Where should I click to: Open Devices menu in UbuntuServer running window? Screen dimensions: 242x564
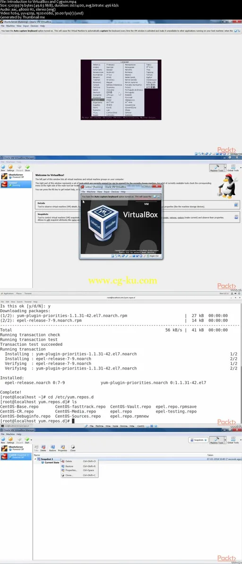(35, 26)
